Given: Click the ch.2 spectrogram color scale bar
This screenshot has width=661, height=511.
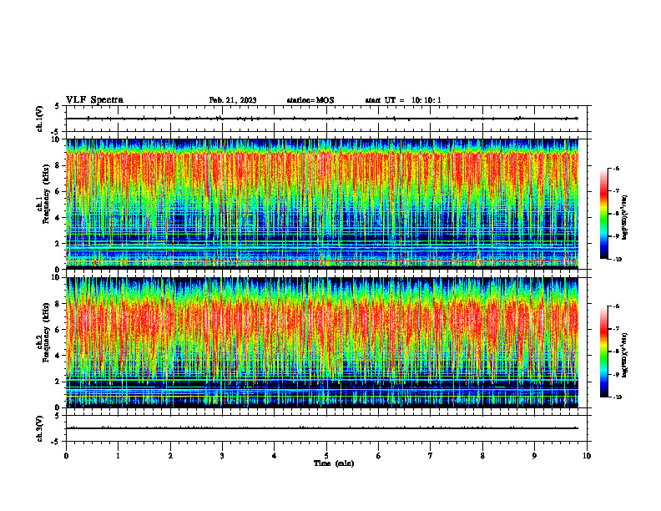Looking at the screenshot, I should pyautogui.click(x=604, y=352).
